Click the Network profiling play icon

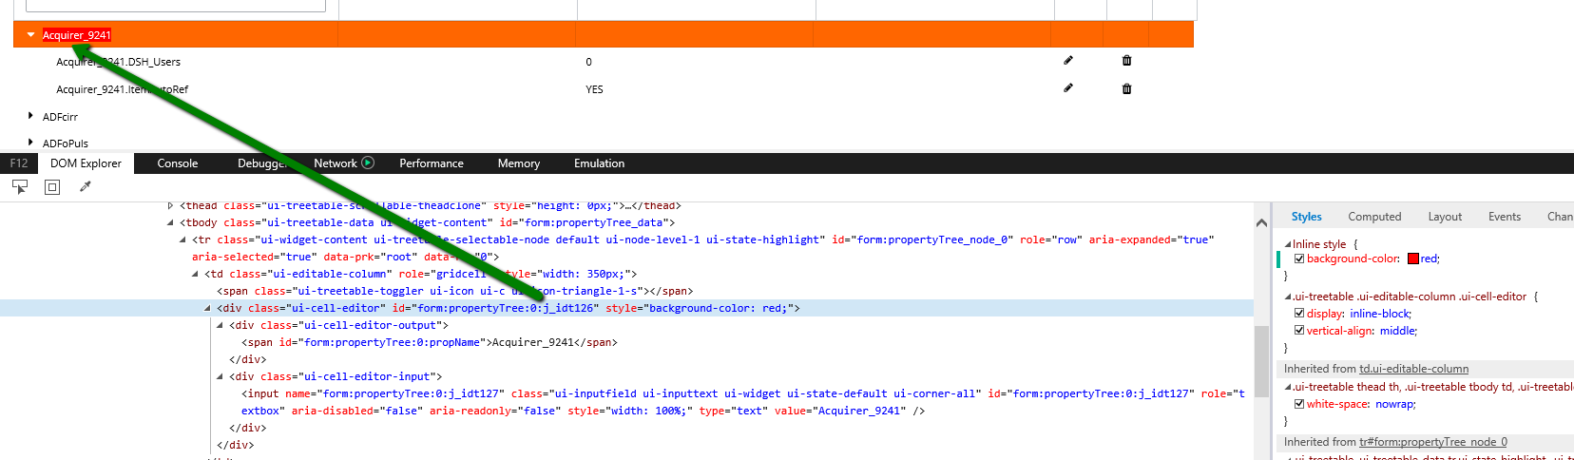[368, 163]
